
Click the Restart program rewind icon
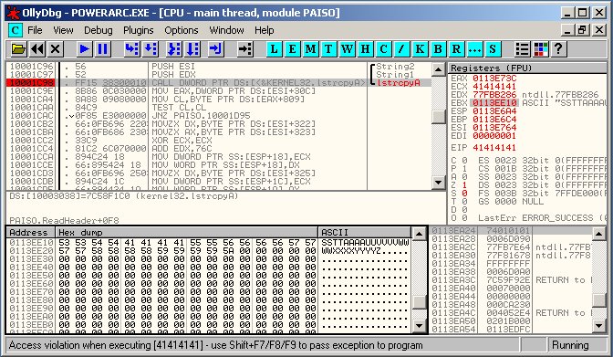37,49
